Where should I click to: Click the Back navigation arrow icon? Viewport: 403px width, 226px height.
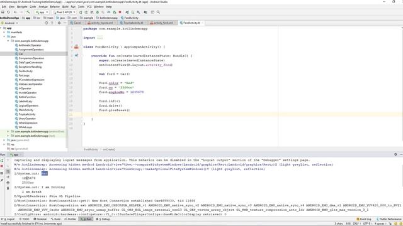(15, 12)
